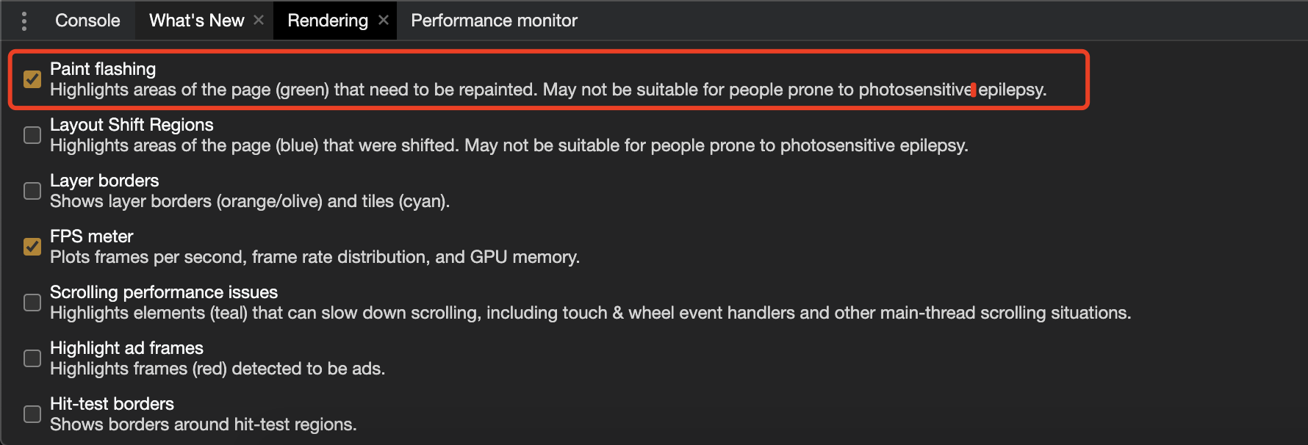Select the Rendering tab
The width and height of the screenshot is (1308, 445).
coord(327,21)
